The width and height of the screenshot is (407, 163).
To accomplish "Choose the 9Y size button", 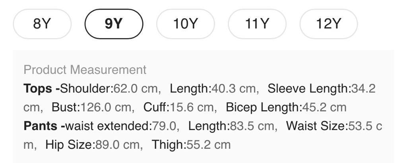I will 114,24.
